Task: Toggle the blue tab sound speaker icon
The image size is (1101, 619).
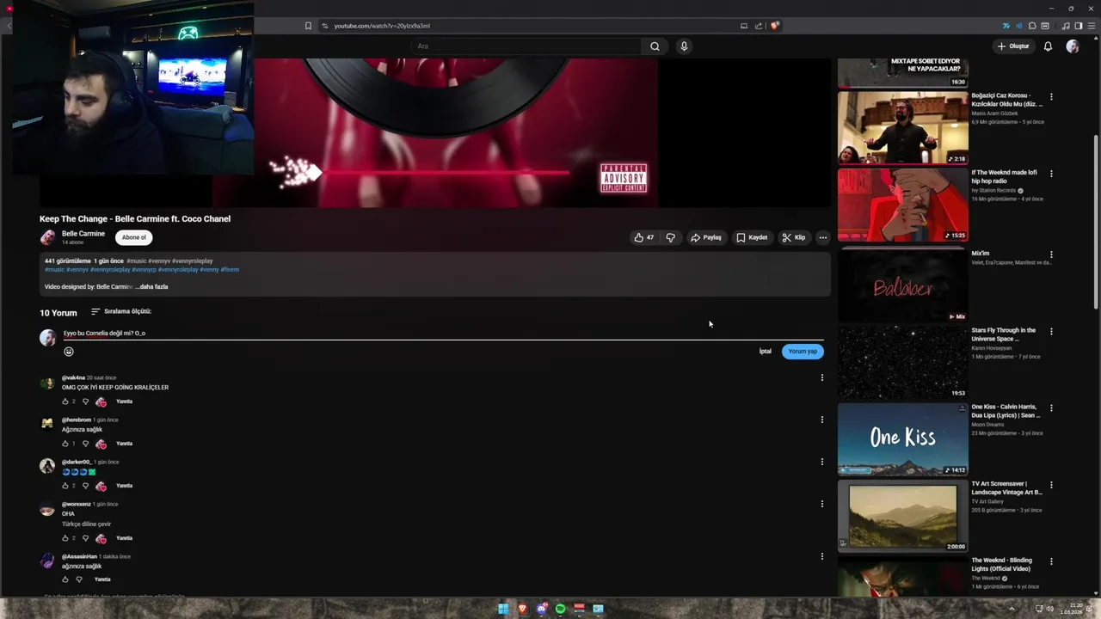Action: 1019,26
